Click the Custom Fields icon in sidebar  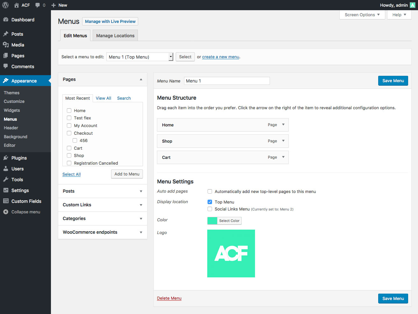tap(6, 201)
